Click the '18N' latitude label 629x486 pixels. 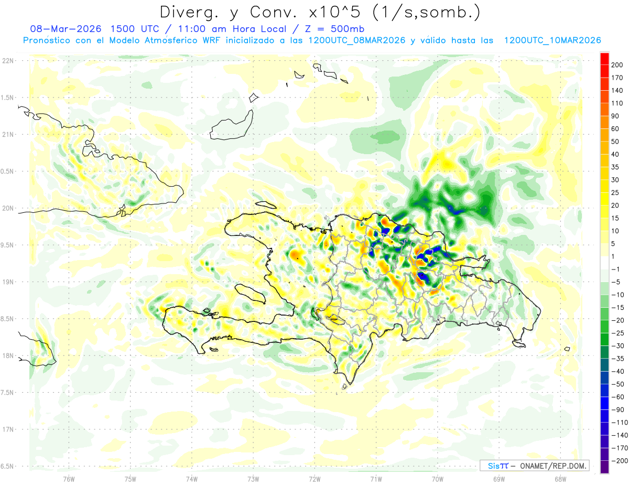(x=7, y=355)
